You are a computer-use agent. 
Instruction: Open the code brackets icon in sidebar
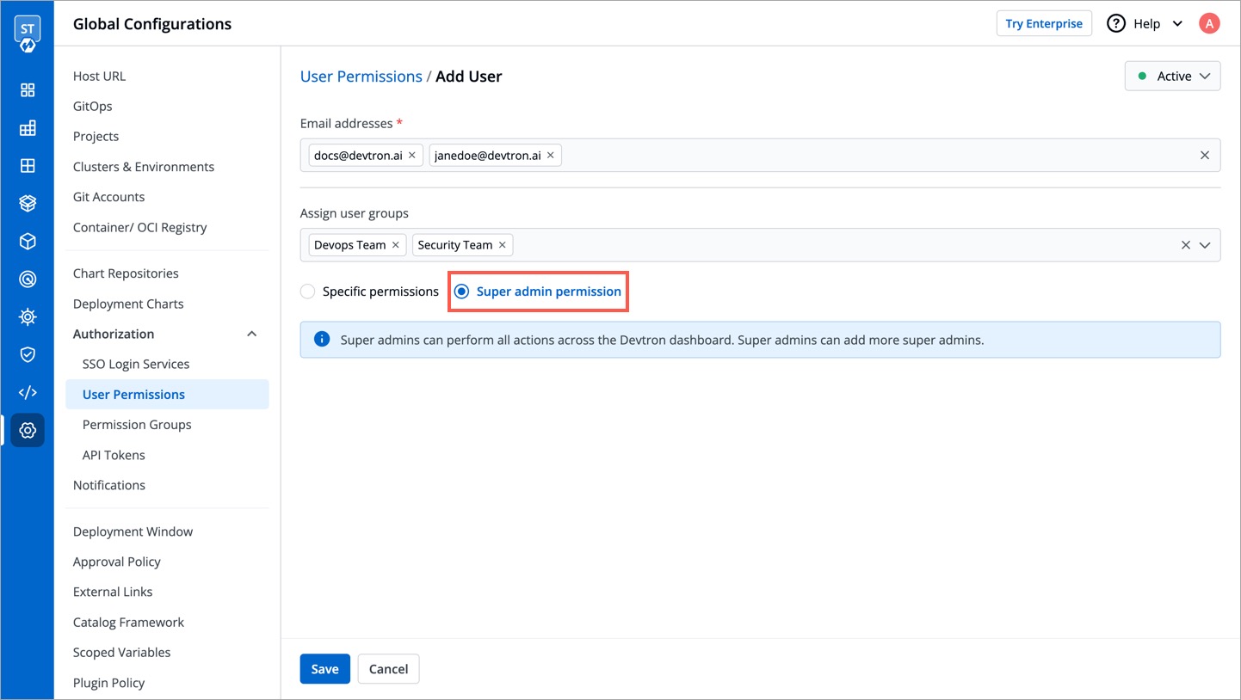(28, 392)
